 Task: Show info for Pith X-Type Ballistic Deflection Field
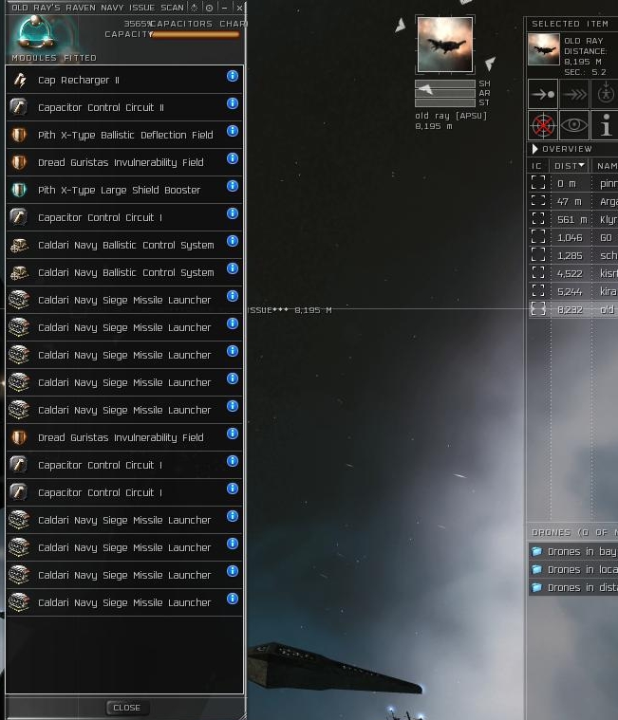pos(233,131)
